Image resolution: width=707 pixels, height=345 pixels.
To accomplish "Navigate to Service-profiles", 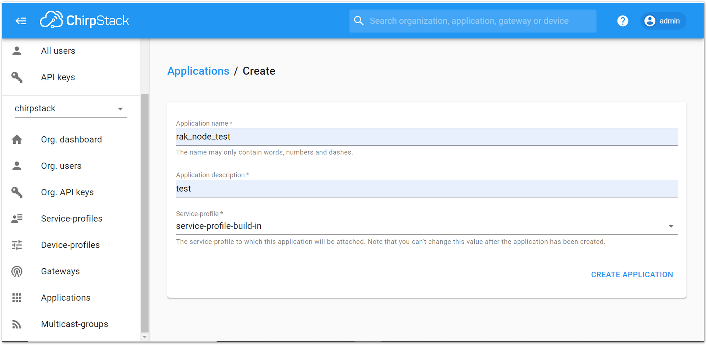I will click(x=71, y=219).
